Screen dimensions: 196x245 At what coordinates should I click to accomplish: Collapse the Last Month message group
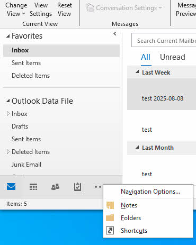[x=137, y=147]
